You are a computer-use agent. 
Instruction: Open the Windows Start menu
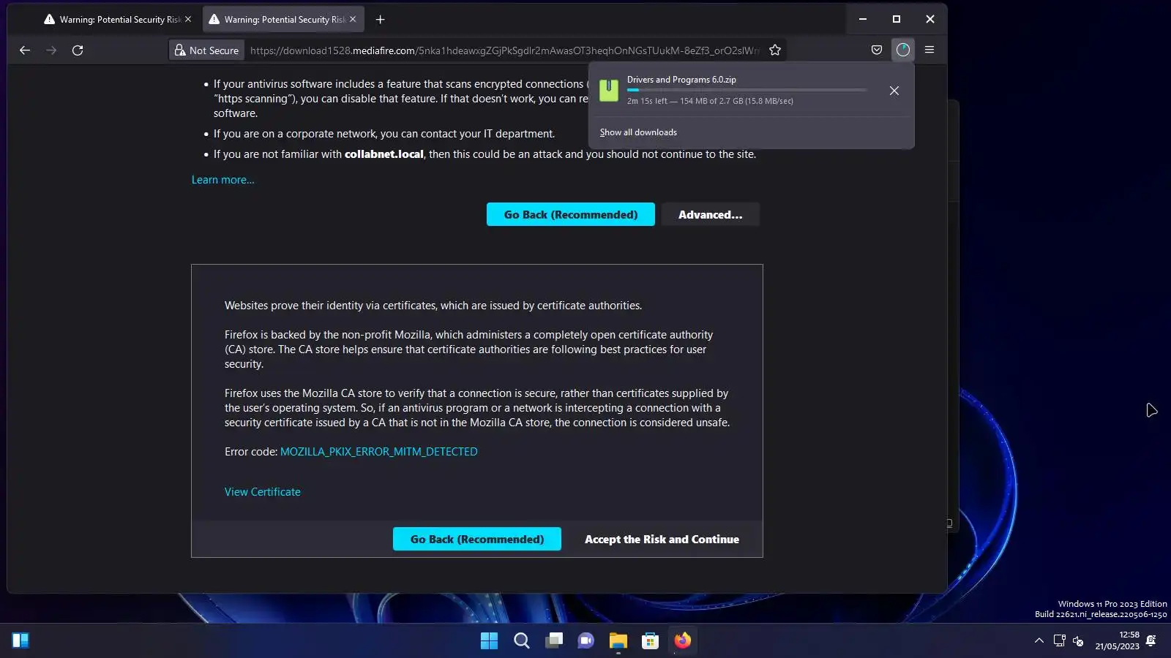[x=489, y=641]
